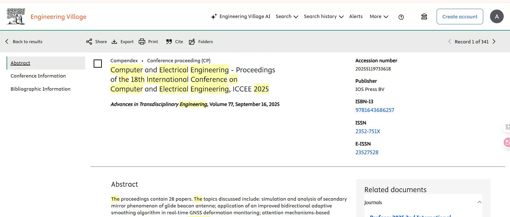The height and width of the screenshot is (217, 510).
Task: Click the Print icon
Action: pyautogui.click(x=142, y=41)
